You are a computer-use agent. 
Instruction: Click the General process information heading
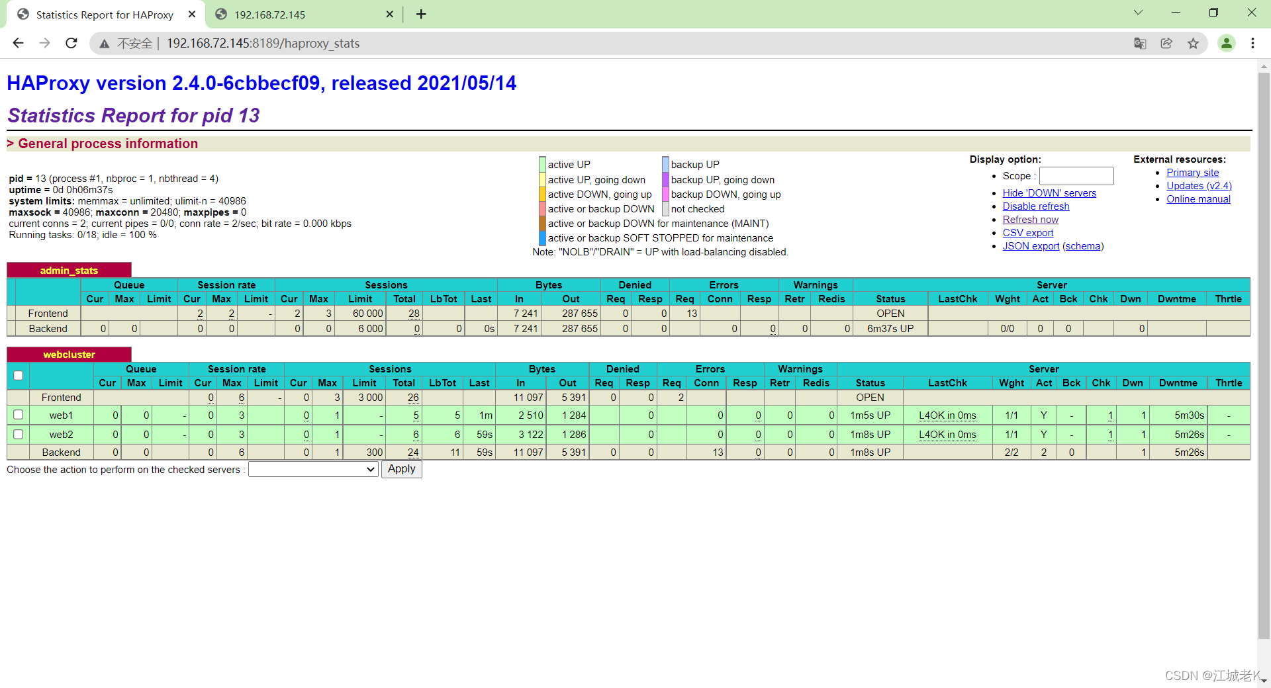pos(108,144)
